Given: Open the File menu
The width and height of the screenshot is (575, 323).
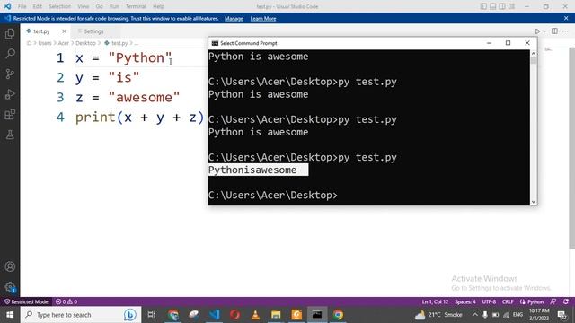Looking at the screenshot, I should pyautogui.click(x=22, y=6).
